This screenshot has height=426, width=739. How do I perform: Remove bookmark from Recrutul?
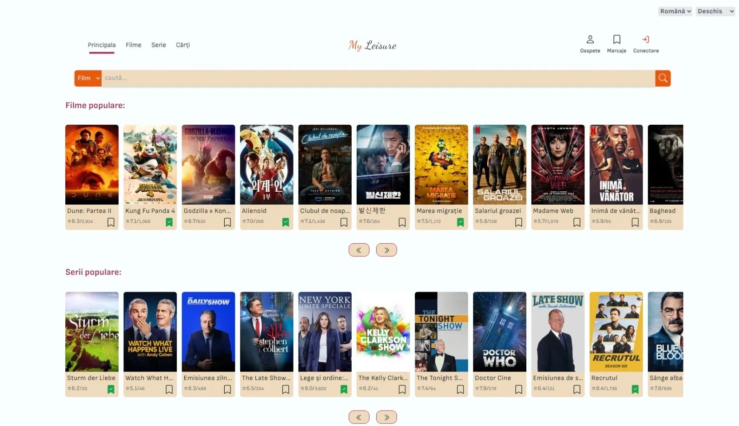click(635, 389)
